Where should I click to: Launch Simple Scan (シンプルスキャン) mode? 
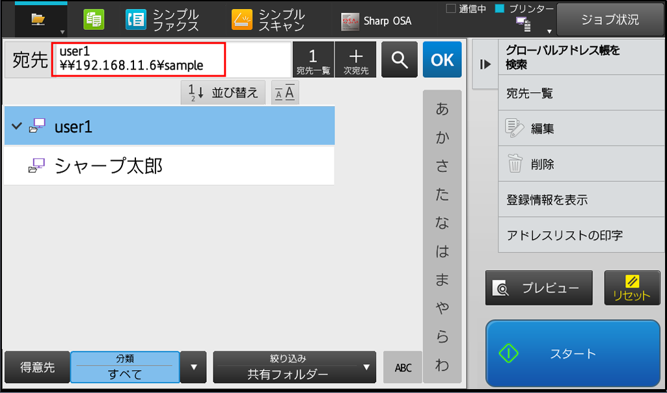point(268,20)
